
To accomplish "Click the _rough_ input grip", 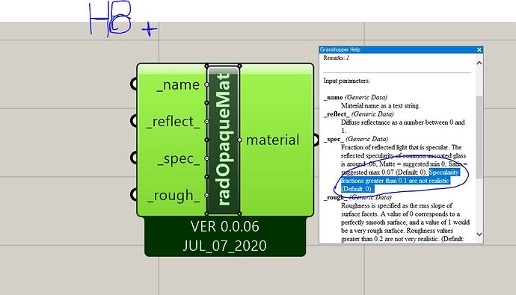I will coord(134,194).
